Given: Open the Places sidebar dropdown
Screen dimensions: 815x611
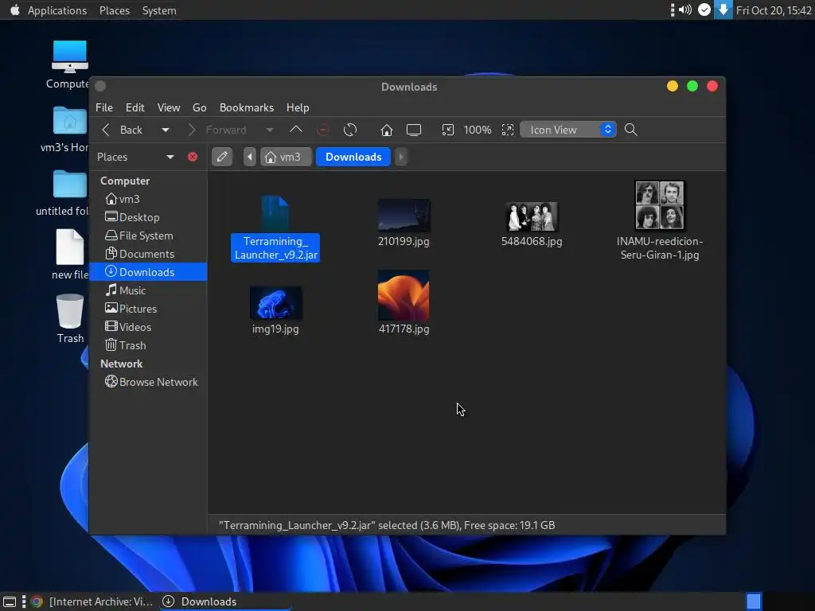Looking at the screenshot, I should 170,157.
